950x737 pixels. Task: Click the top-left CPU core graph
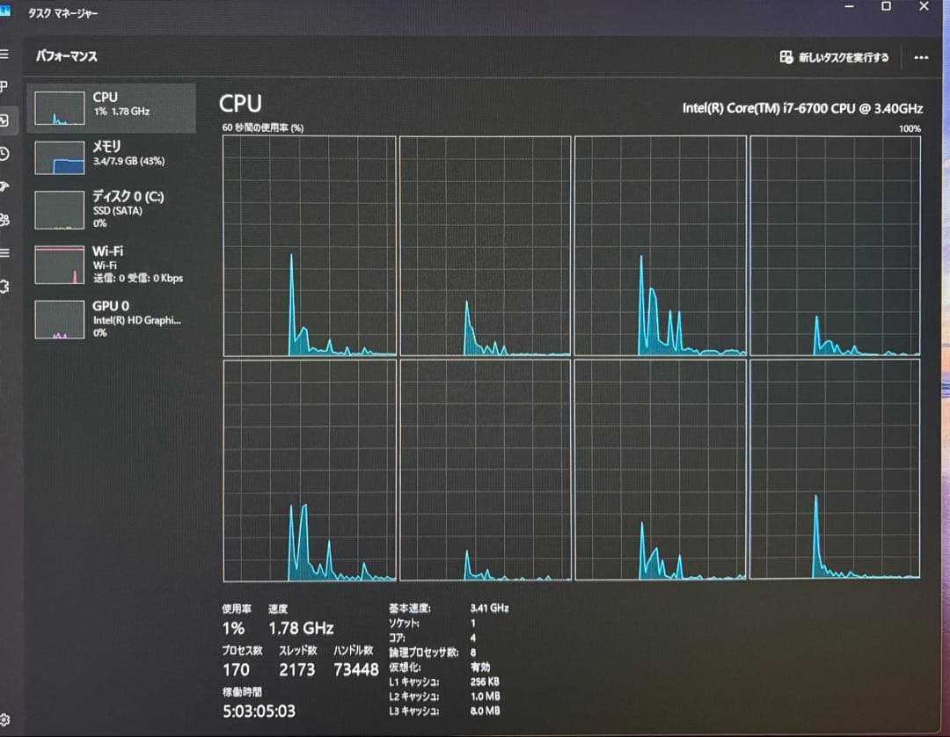[x=308, y=246]
